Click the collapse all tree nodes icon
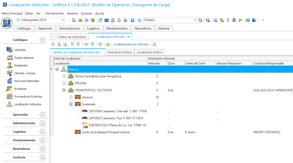The image size is (293, 163). (78, 44)
